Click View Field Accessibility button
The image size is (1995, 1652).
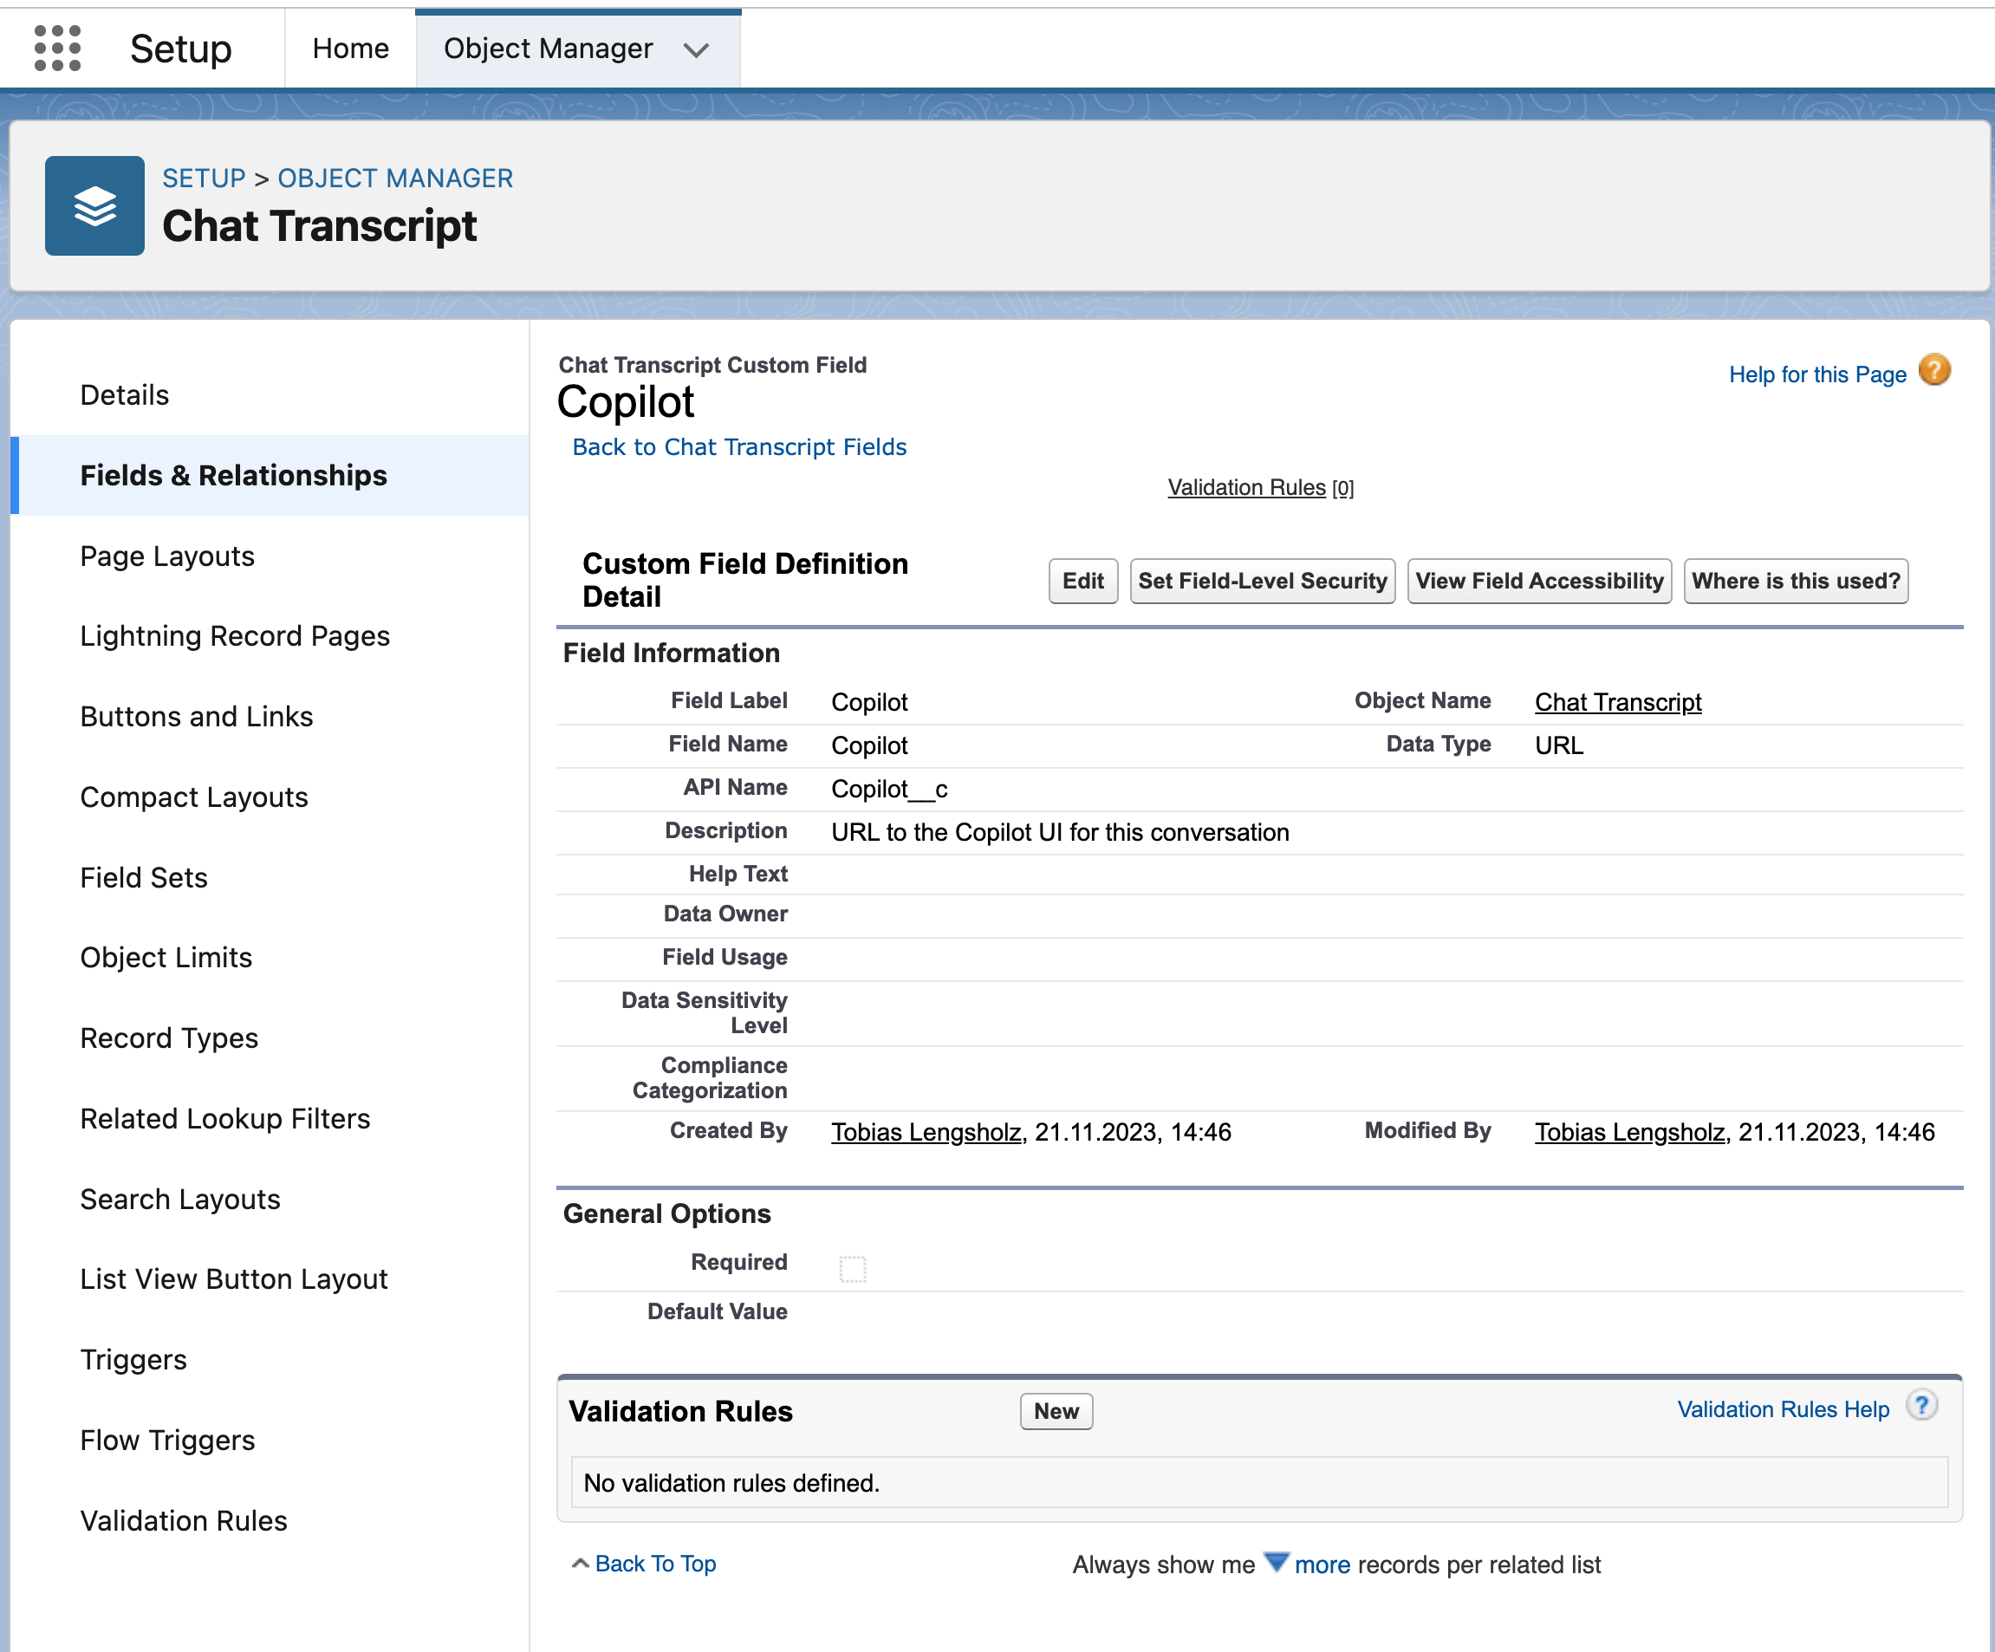1538,581
